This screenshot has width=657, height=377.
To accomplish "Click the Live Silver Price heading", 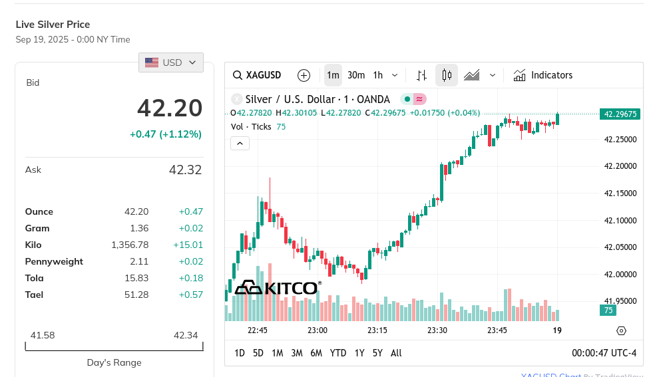I will pos(53,25).
